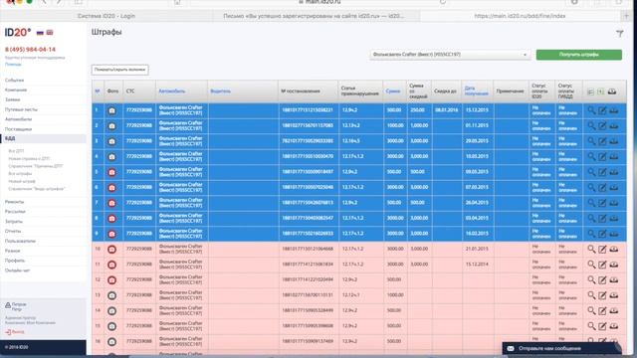Image resolution: width=637 pixels, height=358 pixels.
Task: Open Заявки in the sidebar menu
Action: point(13,99)
